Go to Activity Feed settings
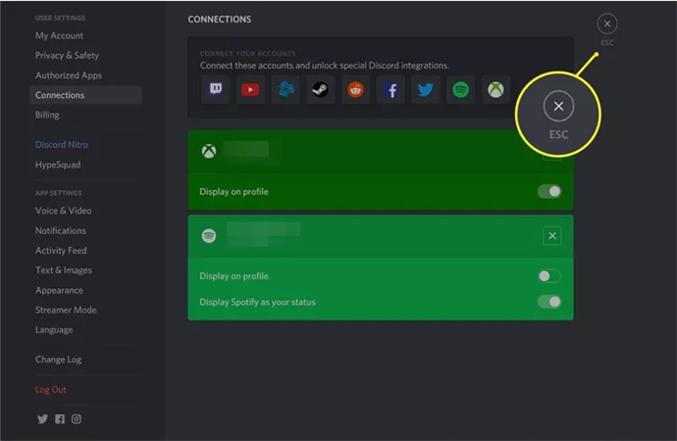The height and width of the screenshot is (441, 677). (85, 251)
